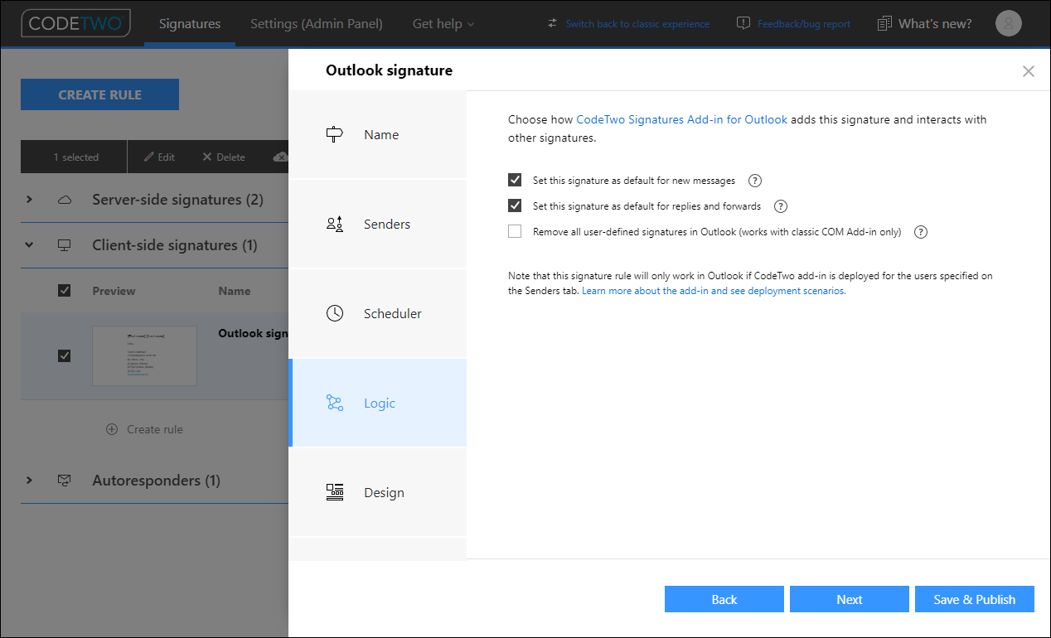The width and height of the screenshot is (1051, 638).
Task: Click the Server-side signatures cloud icon
Action: coord(65,200)
